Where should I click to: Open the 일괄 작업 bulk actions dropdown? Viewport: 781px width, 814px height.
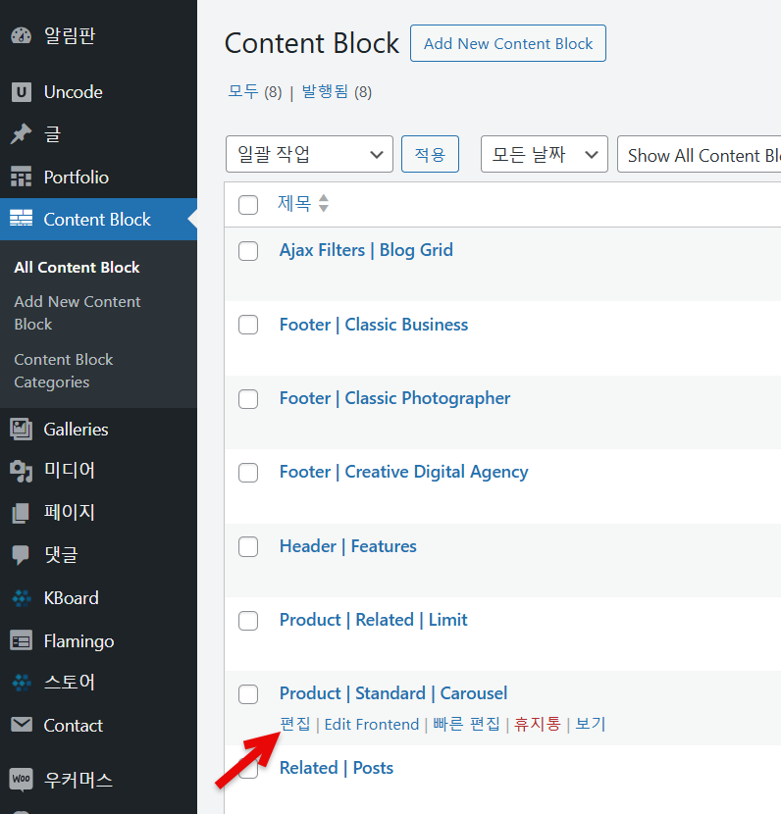[309, 154]
